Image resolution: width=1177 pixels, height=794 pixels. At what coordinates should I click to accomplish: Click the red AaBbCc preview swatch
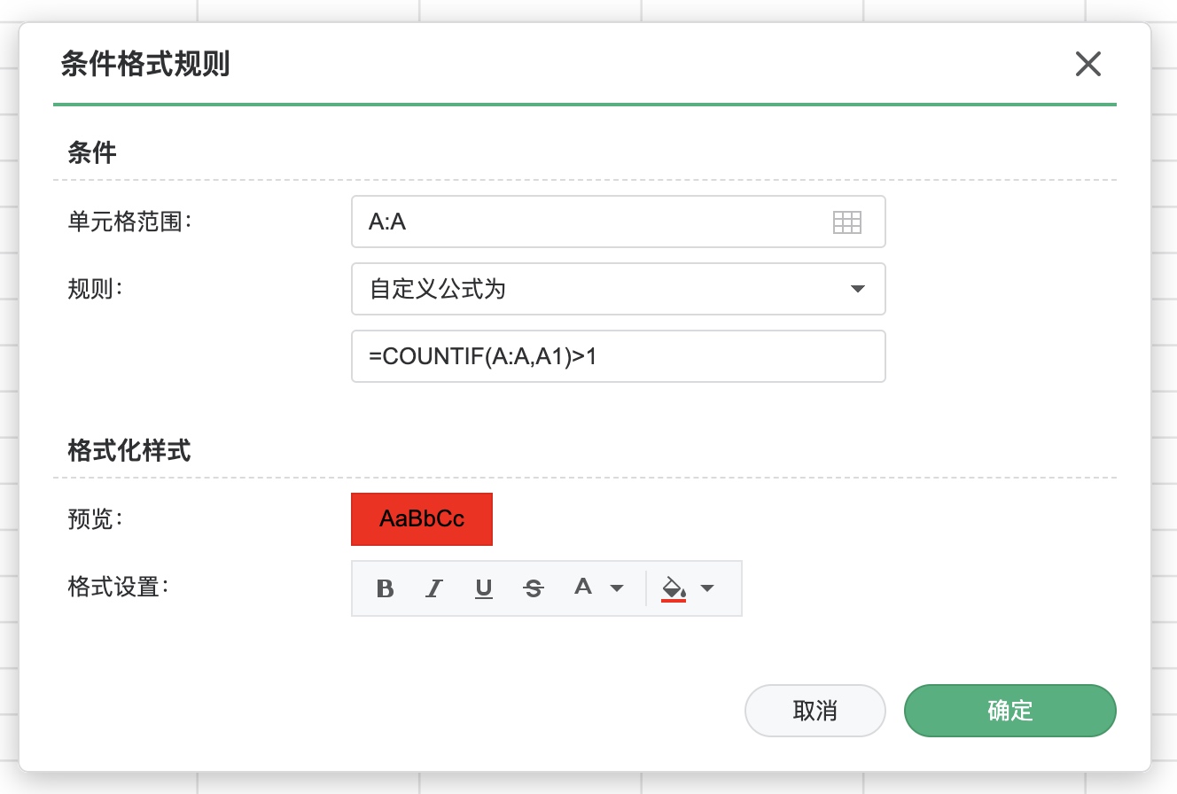tap(422, 519)
